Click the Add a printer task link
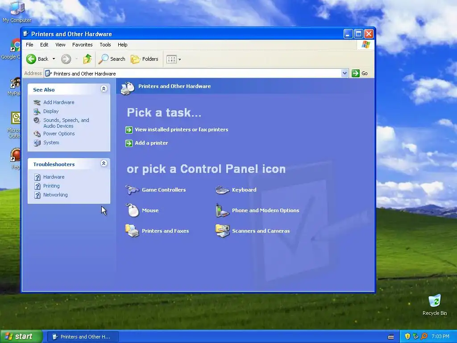The image size is (457, 343). [x=151, y=143]
